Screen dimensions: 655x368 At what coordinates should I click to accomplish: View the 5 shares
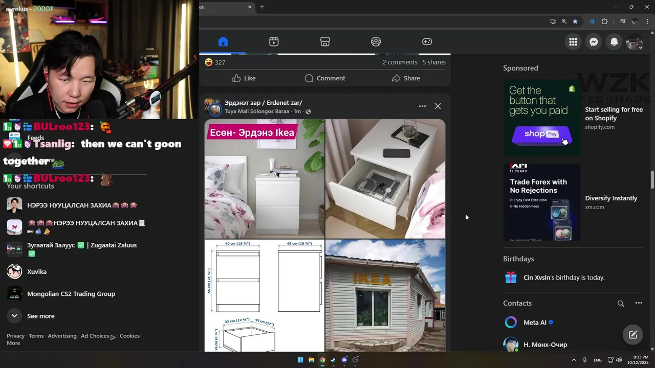(434, 62)
